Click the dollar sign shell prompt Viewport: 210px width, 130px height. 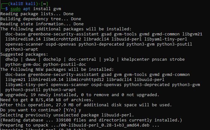(x=7, y=9)
